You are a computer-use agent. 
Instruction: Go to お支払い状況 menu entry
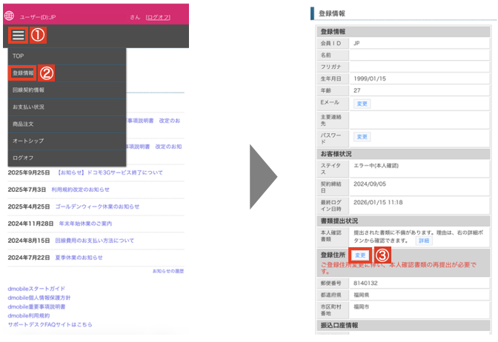(28, 107)
